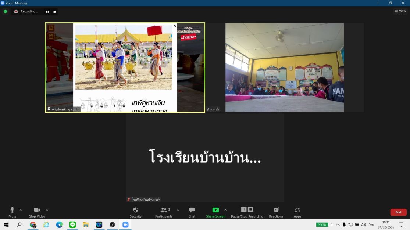Open the View layout menu
Image resolution: width=410 pixels, height=230 pixels.
(400, 11)
